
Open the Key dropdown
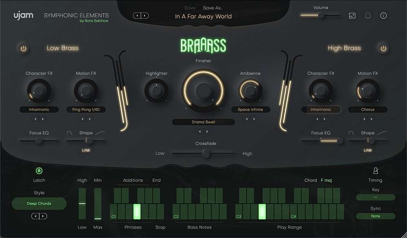375,197
